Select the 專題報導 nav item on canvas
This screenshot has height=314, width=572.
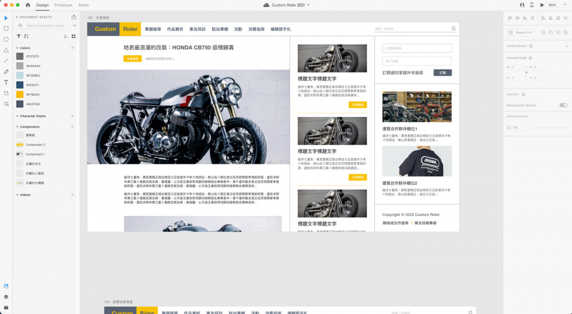pos(153,29)
